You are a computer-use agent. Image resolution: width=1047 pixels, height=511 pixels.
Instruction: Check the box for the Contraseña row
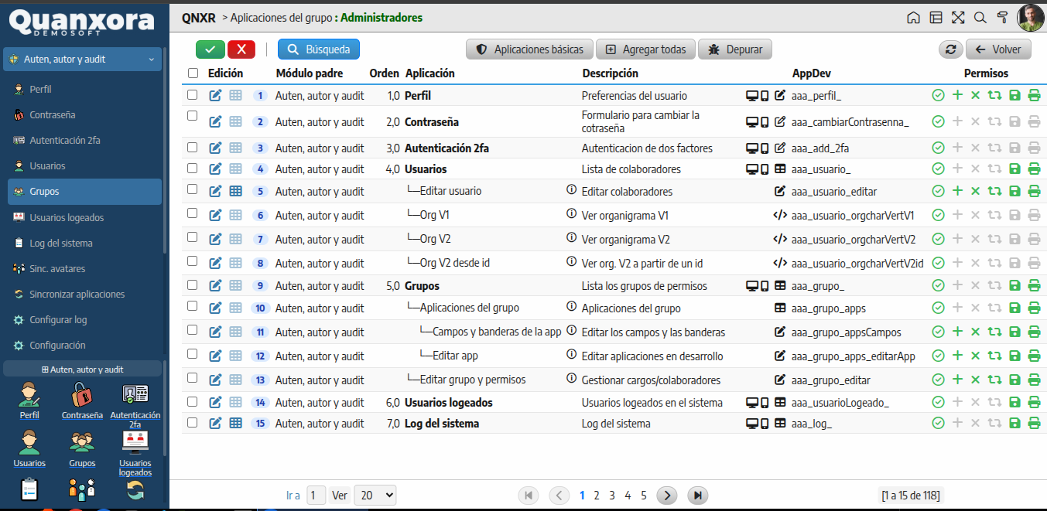[x=193, y=115]
